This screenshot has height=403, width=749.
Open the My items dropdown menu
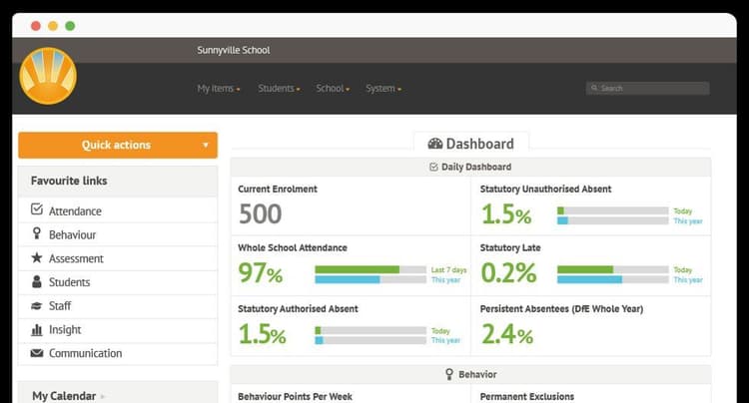[219, 89]
